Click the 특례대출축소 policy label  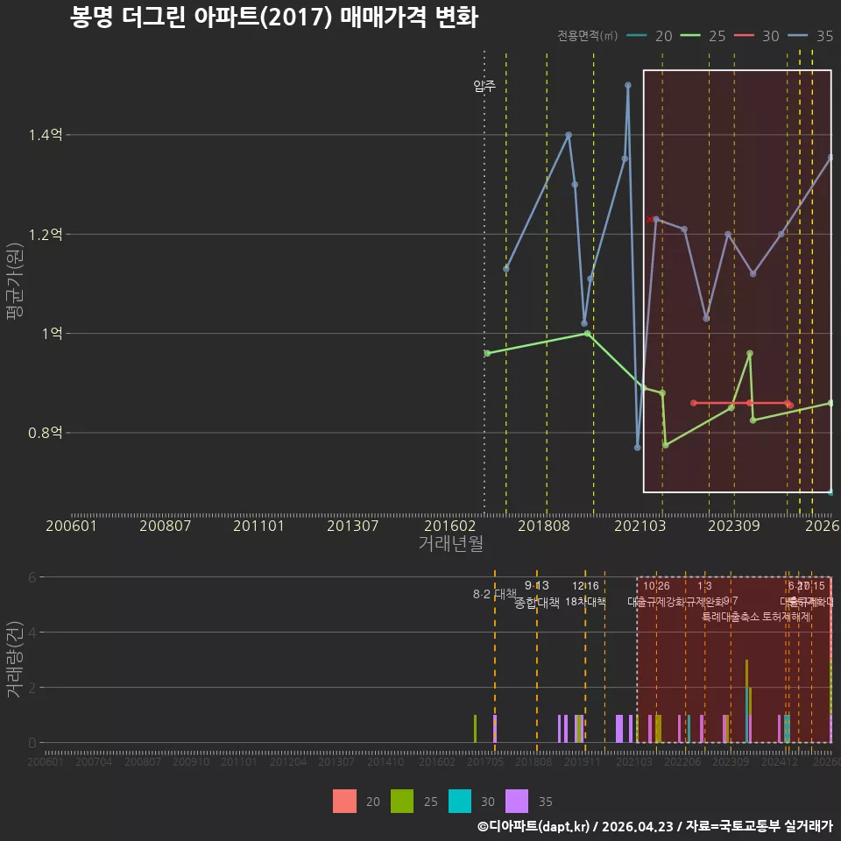[731, 617]
